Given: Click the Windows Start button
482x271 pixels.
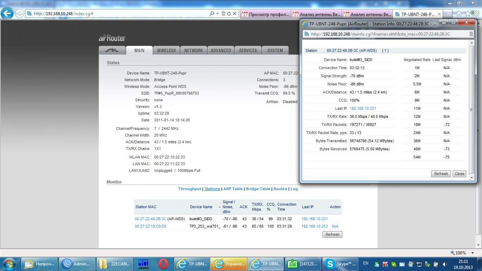Looking at the screenshot, I should pos(9,264).
